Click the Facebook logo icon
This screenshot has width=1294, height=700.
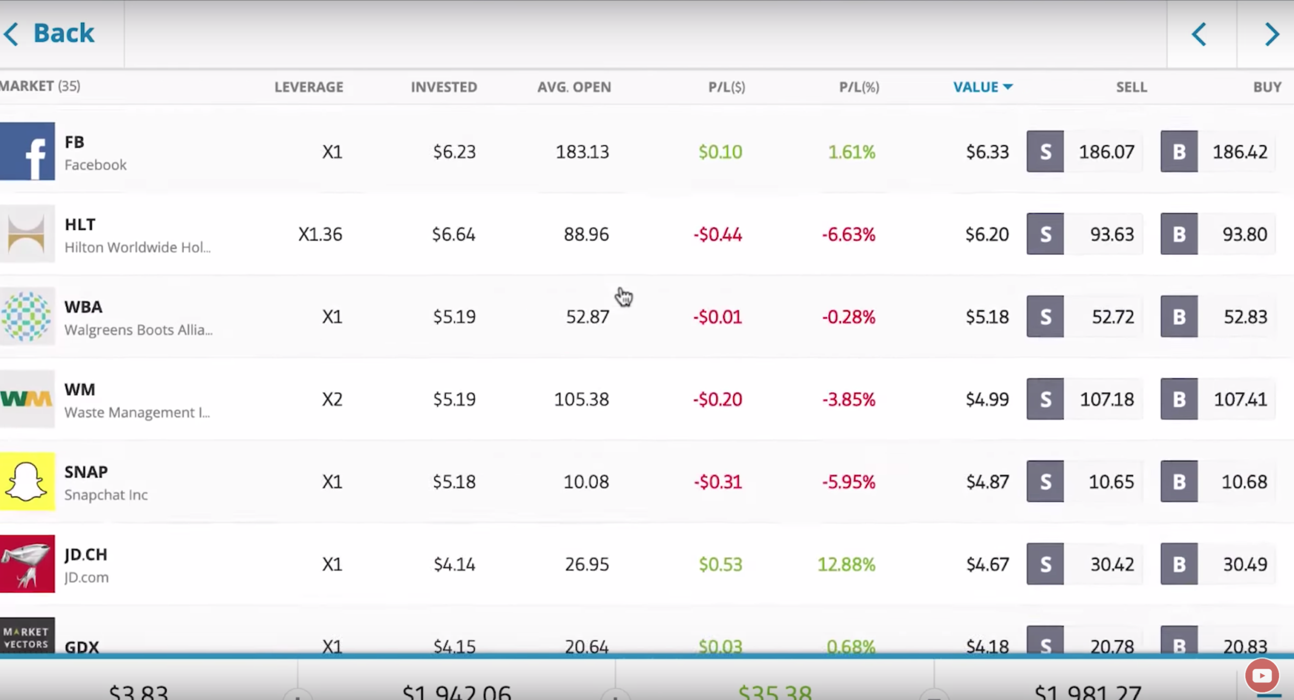coord(27,151)
